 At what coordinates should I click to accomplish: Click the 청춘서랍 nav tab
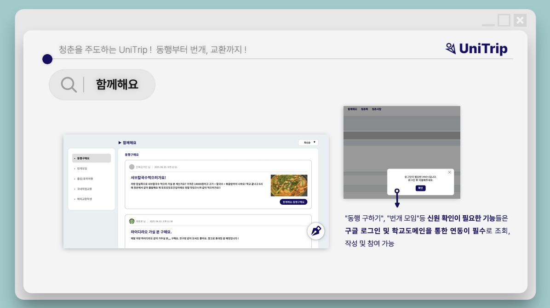tap(376, 109)
